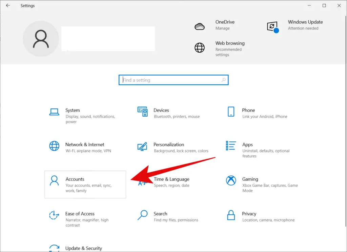The image size is (347, 252).
Task: Open Gaming settings title
Action: 250,179
